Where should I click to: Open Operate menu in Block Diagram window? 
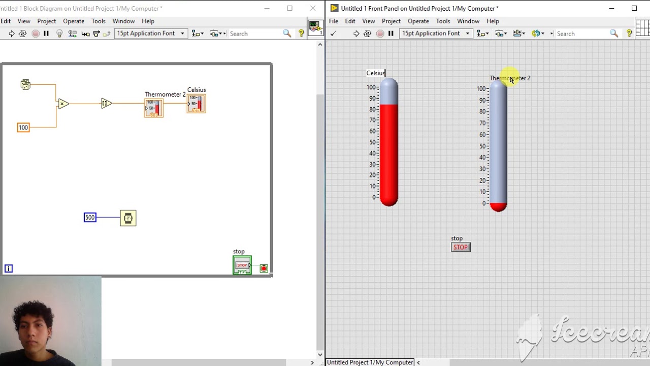pyautogui.click(x=74, y=21)
